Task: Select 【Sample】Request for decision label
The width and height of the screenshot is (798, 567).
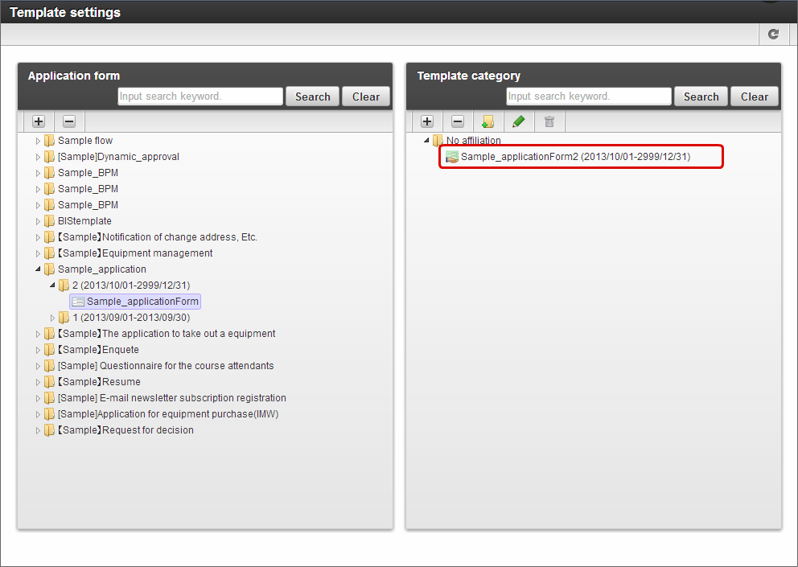Action: point(125,430)
